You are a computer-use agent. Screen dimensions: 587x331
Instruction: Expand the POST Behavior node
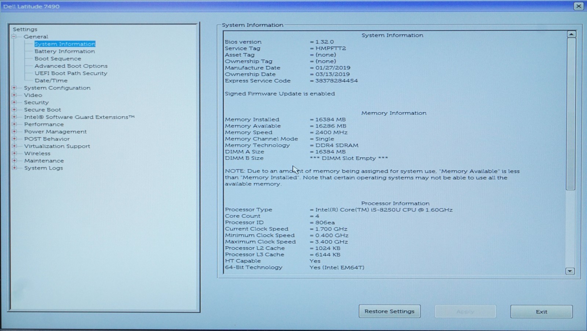(14, 139)
